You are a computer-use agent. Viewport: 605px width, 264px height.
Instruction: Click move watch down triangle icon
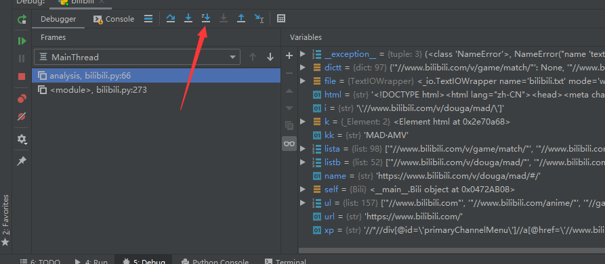[x=289, y=108]
